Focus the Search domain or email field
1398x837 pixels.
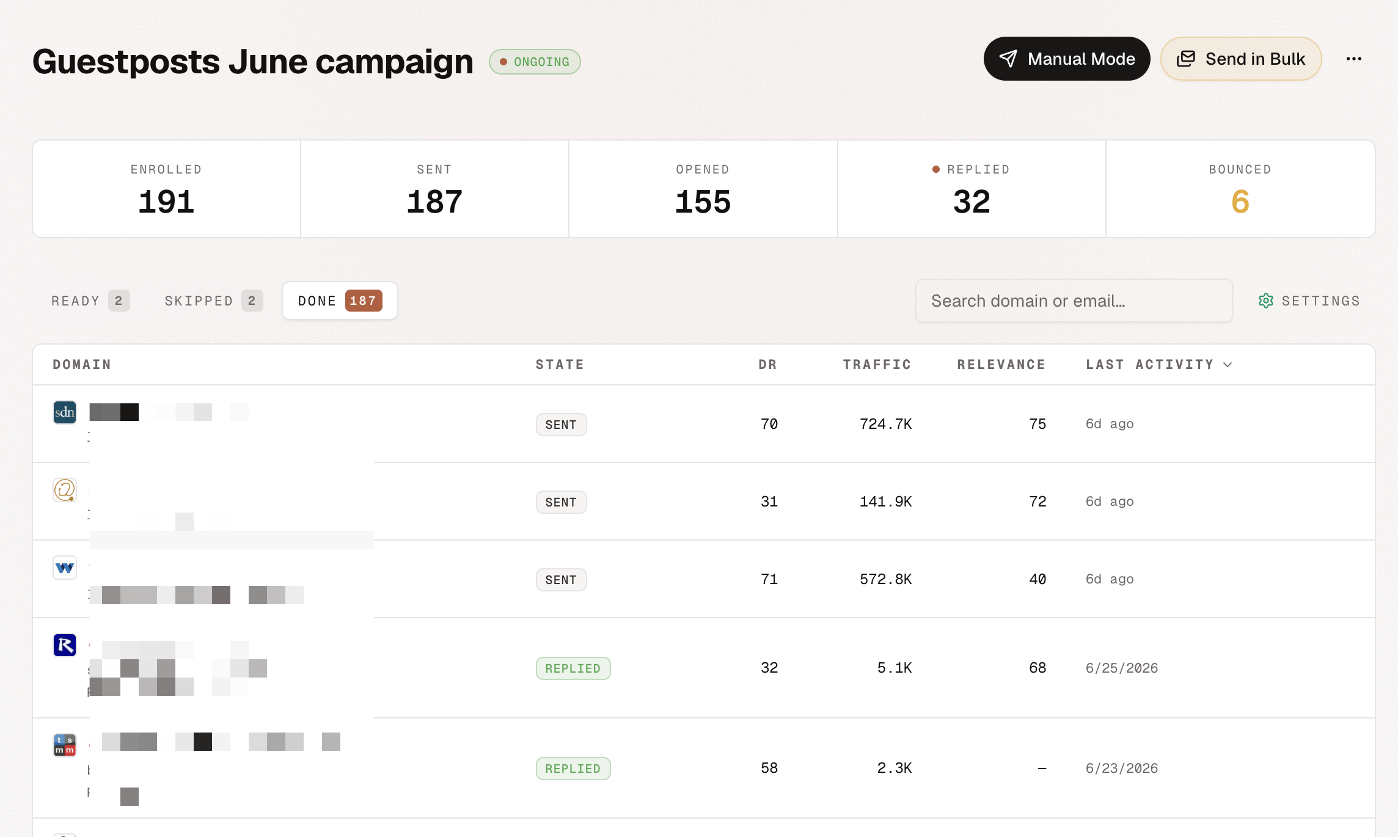pos(1074,301)
